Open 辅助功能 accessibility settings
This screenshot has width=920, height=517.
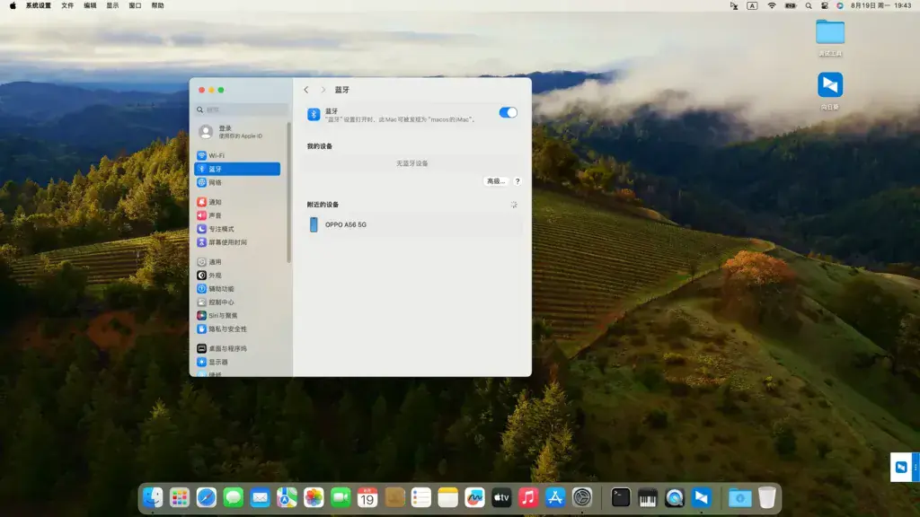[x=237, y=288]
